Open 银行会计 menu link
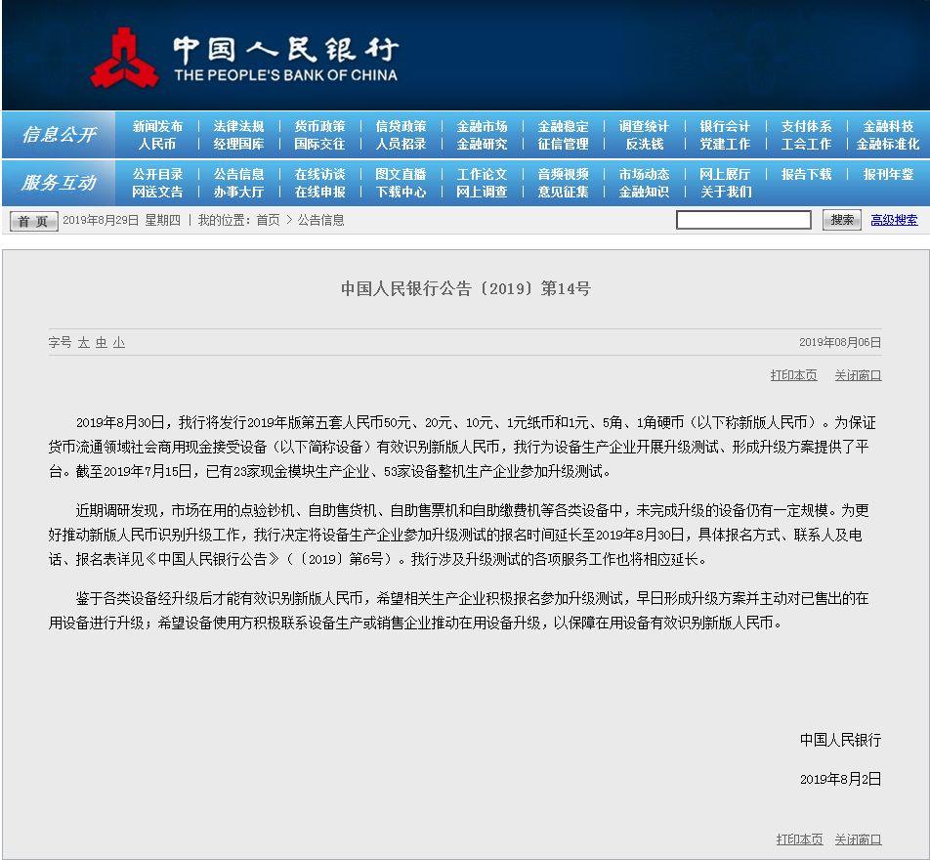This screenshot has width=930, height=860. (x=725, y=126)
